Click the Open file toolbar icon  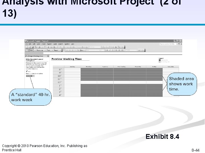(x=30, y=47)
